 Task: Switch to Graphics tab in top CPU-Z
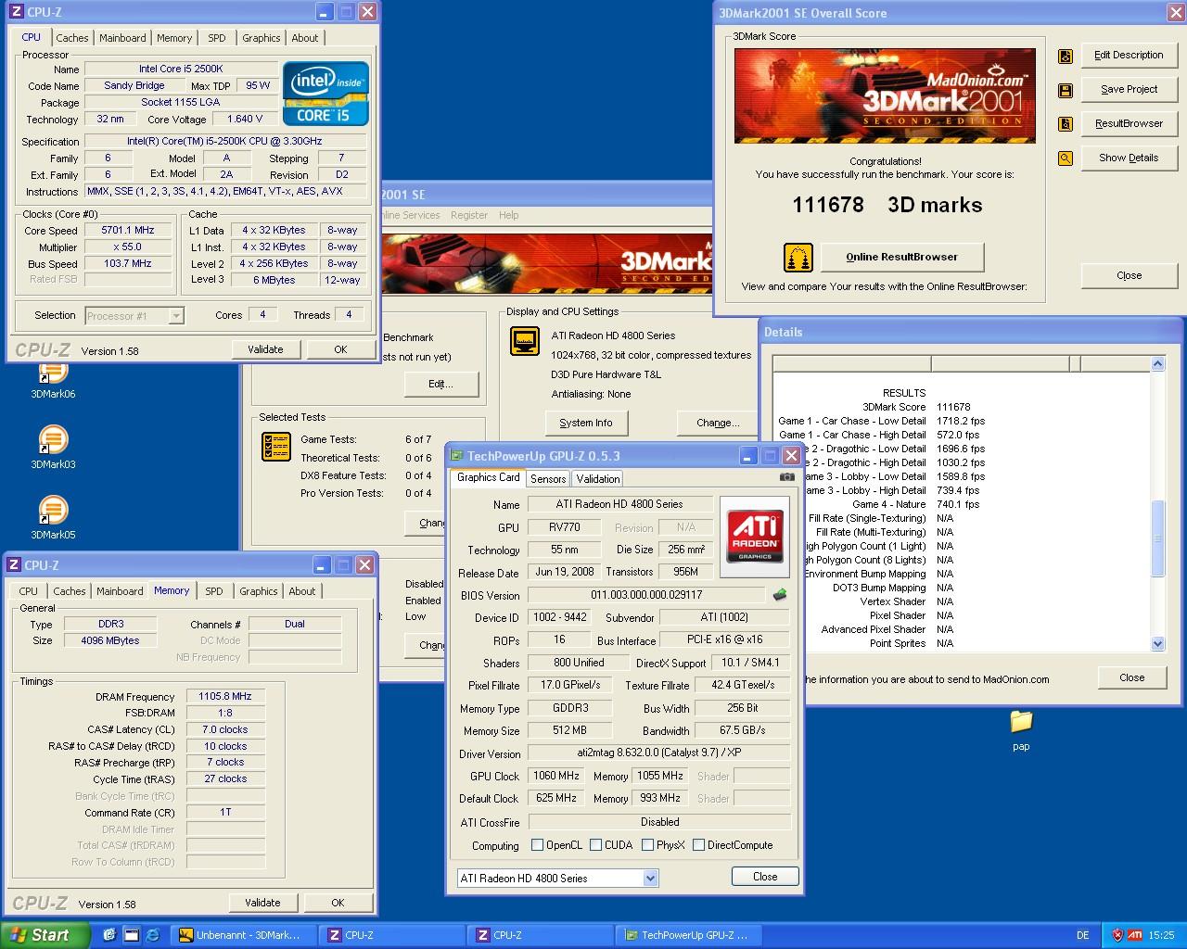(262, 38)
